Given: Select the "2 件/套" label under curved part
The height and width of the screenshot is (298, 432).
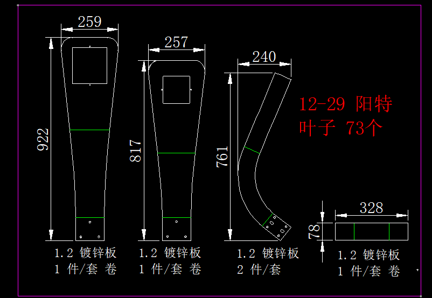Looking at the screenshot, I should [259, 269].
